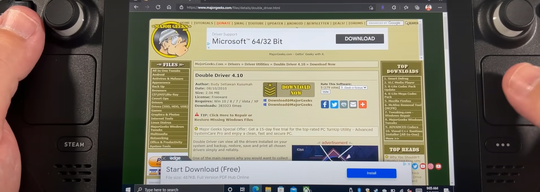The height and width of the screenshot is (192, 540).
Task: Open Windows Start menu
Action: pos(128,189)
